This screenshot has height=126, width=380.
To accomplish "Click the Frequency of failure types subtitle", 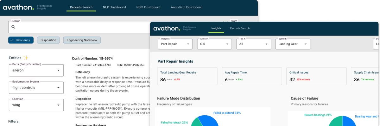I will [174, 104].
